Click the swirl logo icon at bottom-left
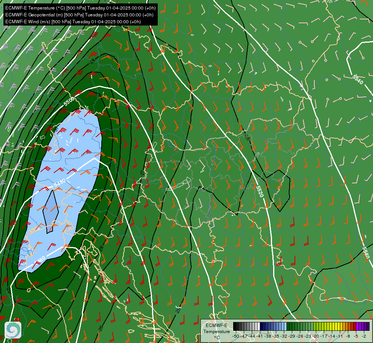 (x=13, y=330)
